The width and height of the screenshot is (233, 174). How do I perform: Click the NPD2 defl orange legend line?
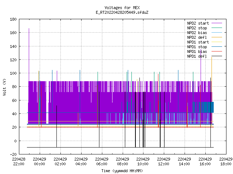(217, 37)
